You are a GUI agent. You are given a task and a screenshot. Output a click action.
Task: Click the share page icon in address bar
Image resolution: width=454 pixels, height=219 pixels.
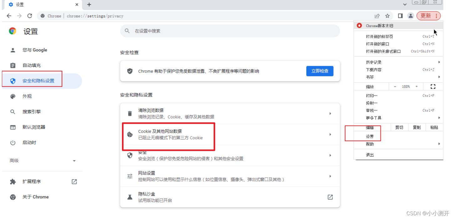(x=377, y=16)
